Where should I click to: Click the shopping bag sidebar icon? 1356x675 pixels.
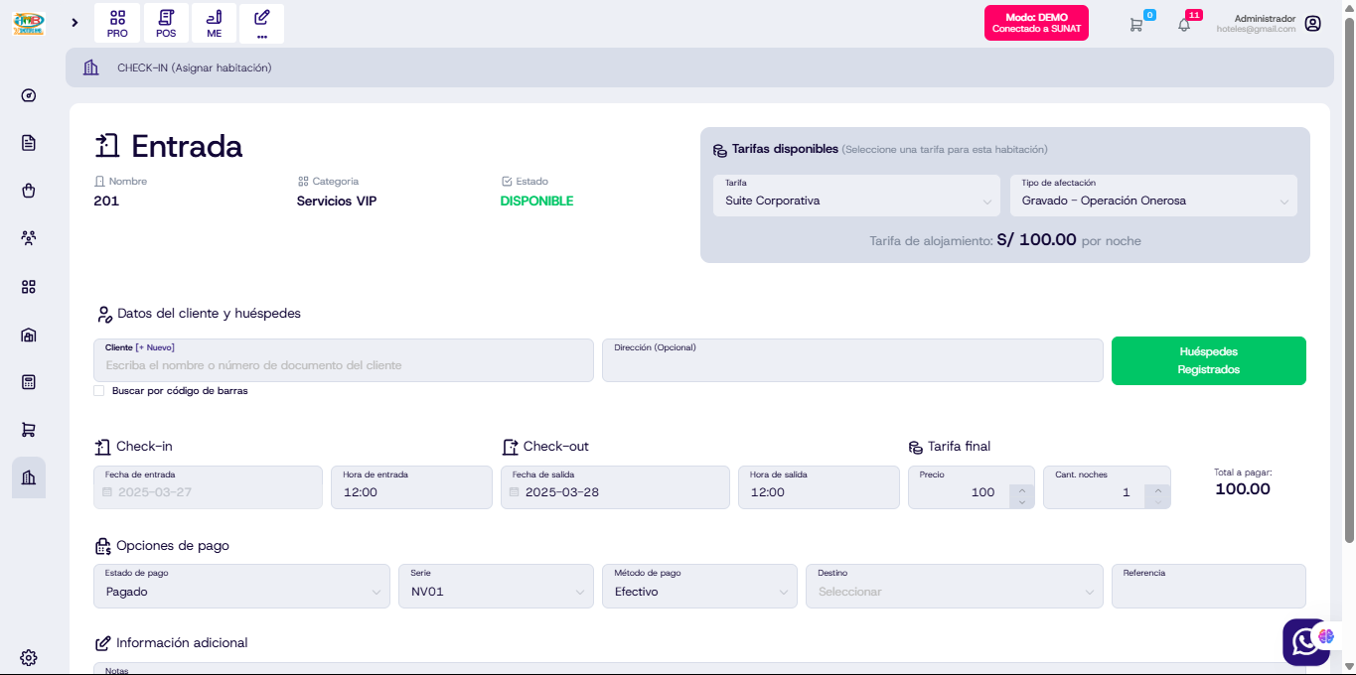[x=28, y=190]
